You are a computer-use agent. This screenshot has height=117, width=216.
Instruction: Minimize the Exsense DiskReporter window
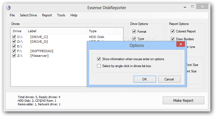click(x=185, y=7)
